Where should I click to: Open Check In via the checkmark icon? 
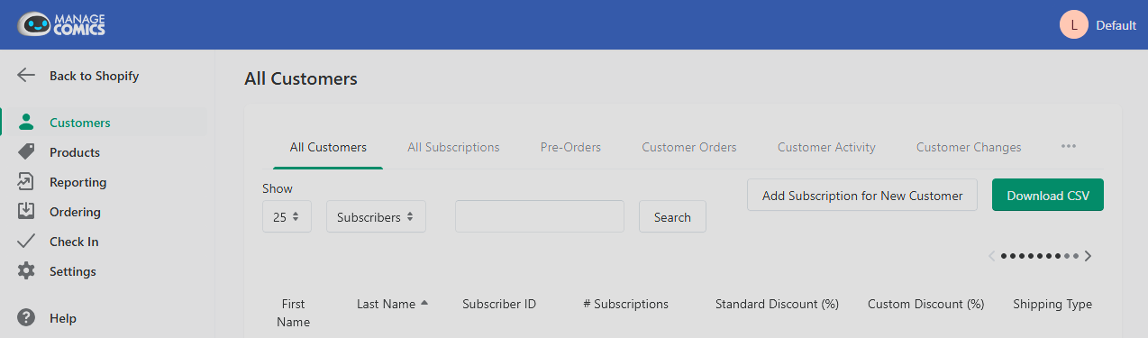(26, 242)
